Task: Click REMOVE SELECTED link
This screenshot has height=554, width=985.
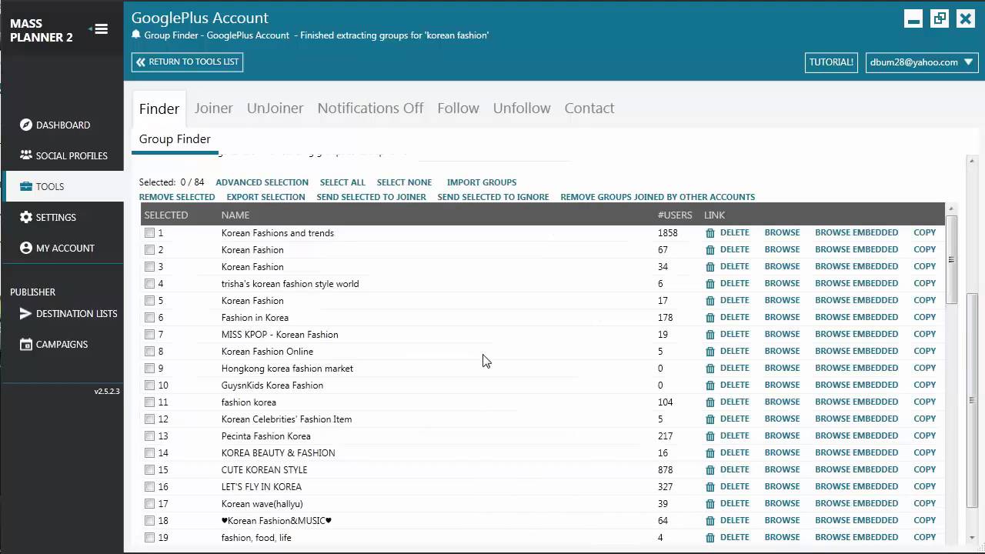Action: point(177,197)
